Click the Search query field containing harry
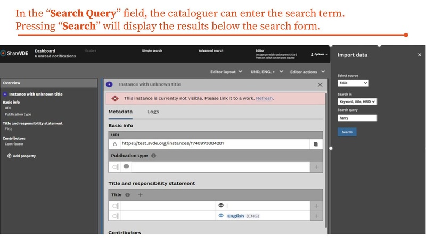Image resolution: width=426 pixels, height=239 pixels. 357,118
